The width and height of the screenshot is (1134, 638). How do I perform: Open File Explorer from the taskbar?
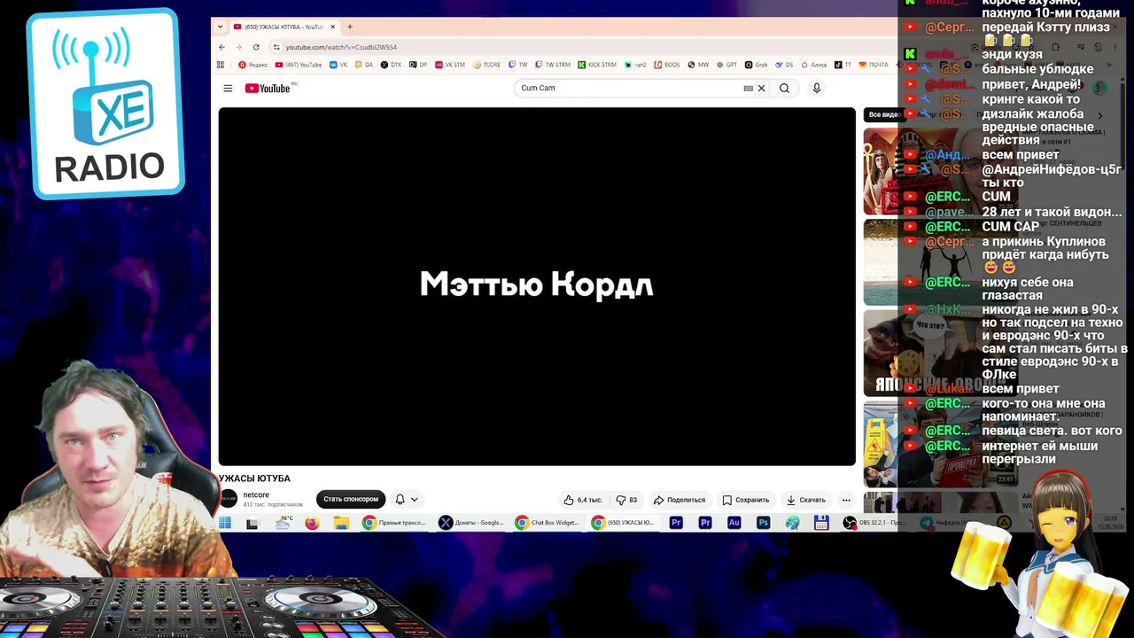(x=341, y=523)
